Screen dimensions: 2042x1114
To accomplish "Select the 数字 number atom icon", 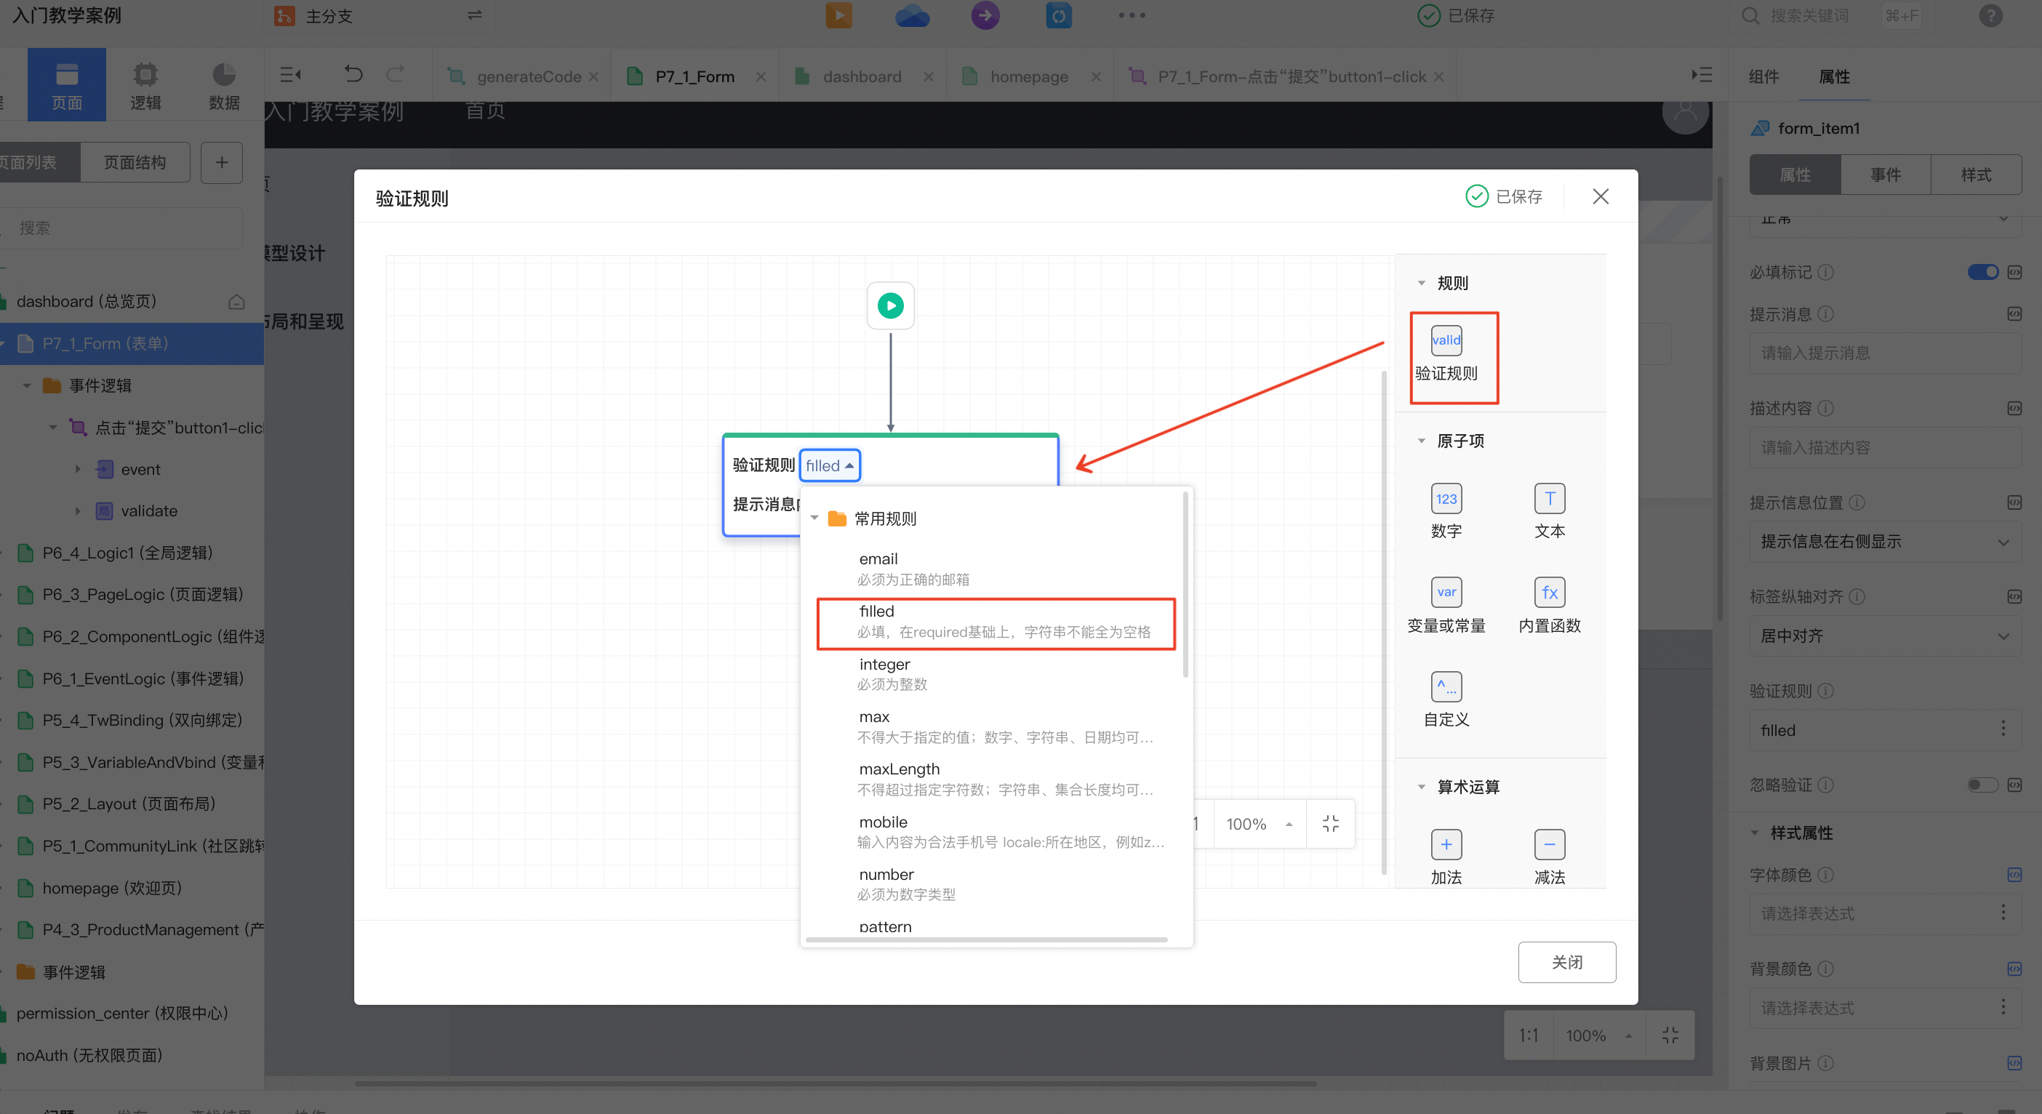I will click(x=1446, y=499).
